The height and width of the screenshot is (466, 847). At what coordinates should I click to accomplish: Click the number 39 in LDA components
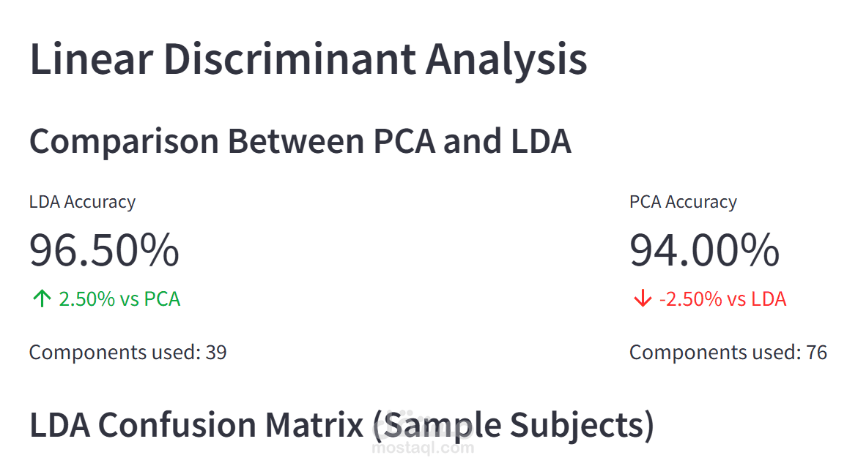pyautogui.click(x=216, y=353)
